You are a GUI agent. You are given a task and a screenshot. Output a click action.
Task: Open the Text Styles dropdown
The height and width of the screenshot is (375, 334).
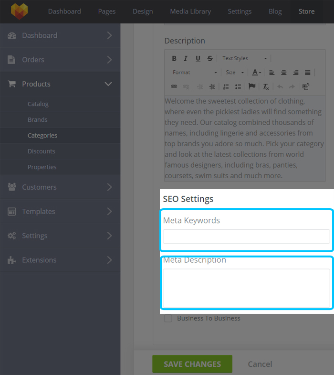pos(244,58)
